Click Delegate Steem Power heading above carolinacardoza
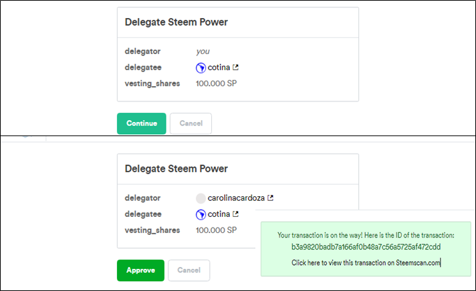 pos(176,169)
